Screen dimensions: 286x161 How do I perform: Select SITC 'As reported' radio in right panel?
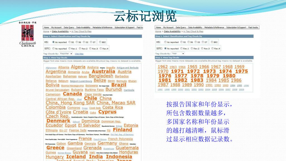click(165, 48)
